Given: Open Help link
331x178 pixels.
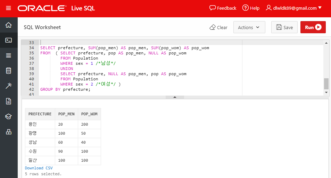Looking at the screenshot, I should (x=251, y=8).
